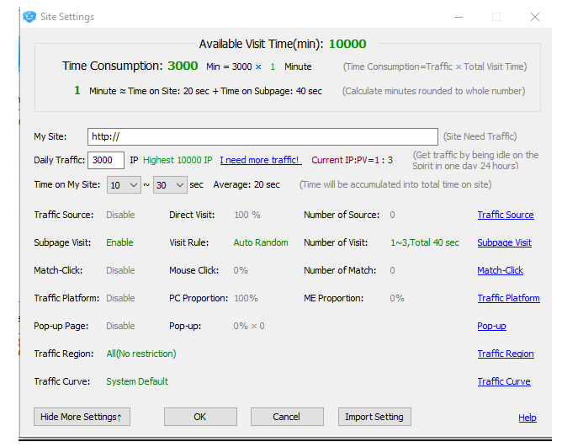Viewport: 562px width, 447px height.
Task: Click the PC Proportion '100%' value
Action: (246, 298)
